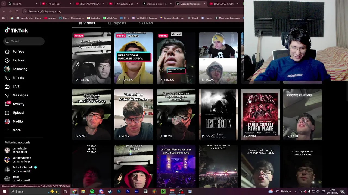The image size is (348, 195).
Task: Open banadexter following account
Action: pyautogui.click(x=20, y=150)
